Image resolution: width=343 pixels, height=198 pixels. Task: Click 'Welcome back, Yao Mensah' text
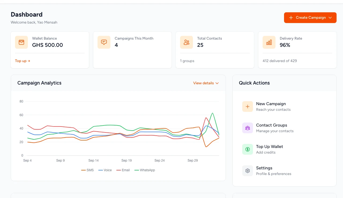[34, 22]
